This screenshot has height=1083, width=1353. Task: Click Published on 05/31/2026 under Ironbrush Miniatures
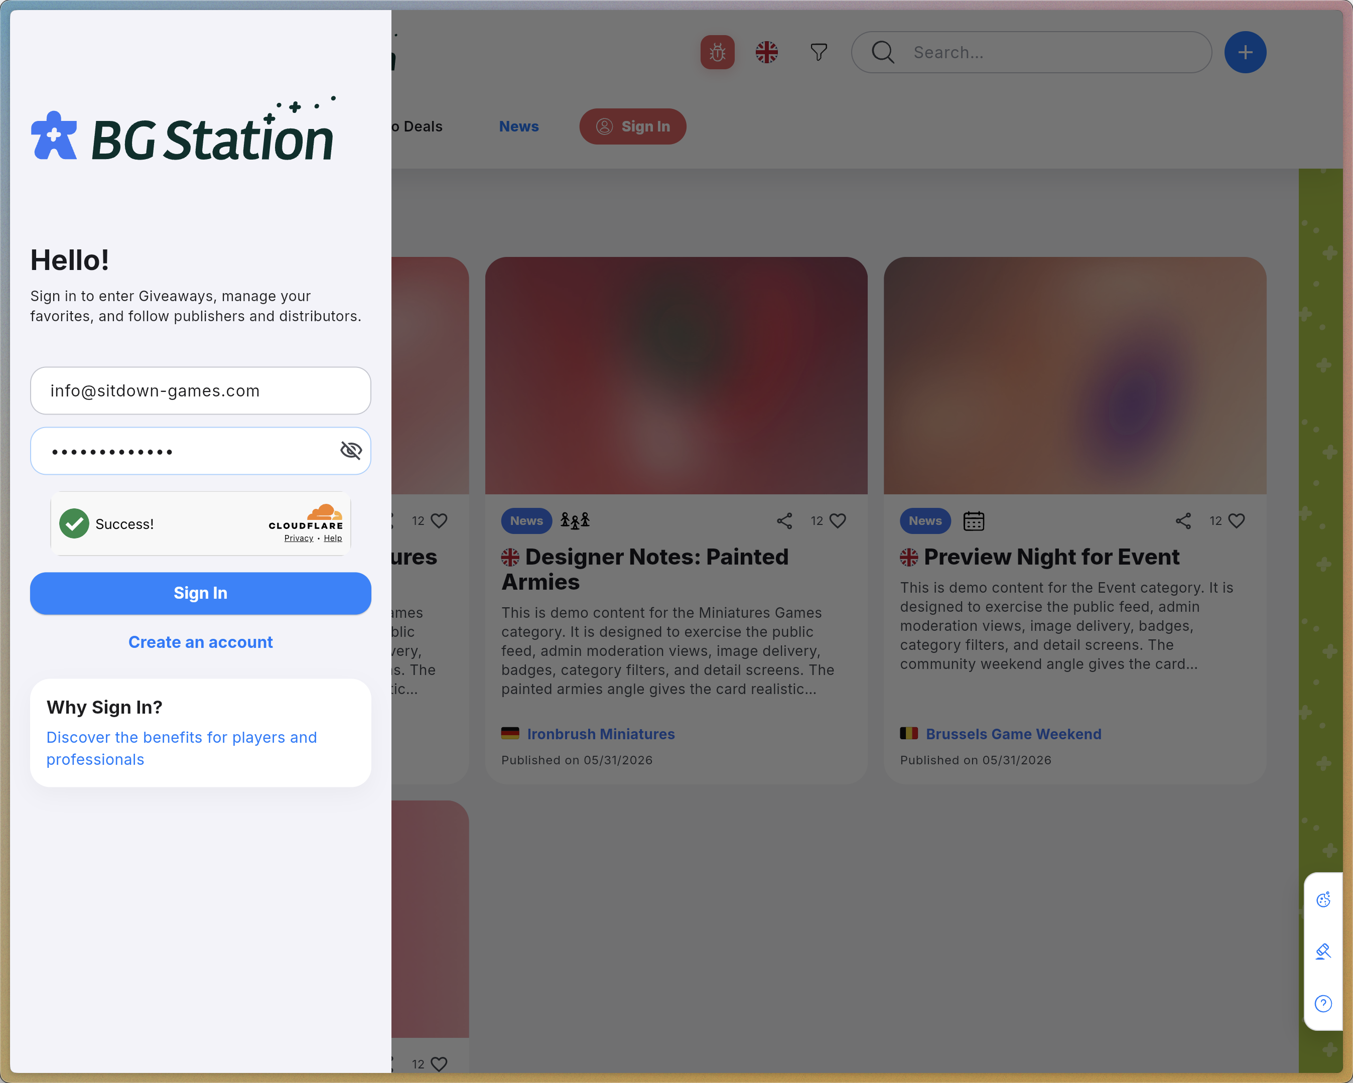click(577, 760)
